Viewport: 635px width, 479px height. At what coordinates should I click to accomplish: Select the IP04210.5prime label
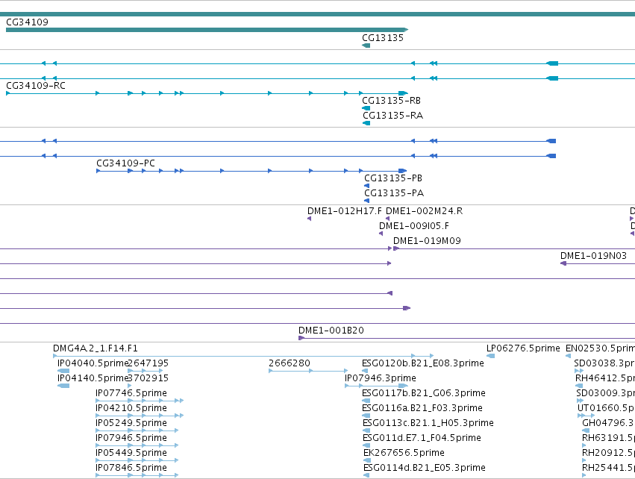[x=131, y=409]
